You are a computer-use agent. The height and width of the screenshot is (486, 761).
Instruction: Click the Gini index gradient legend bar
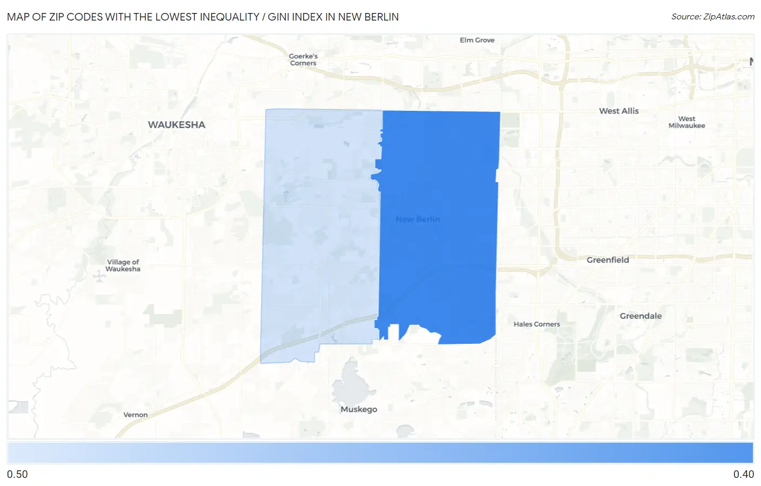(x=380, y=452)
